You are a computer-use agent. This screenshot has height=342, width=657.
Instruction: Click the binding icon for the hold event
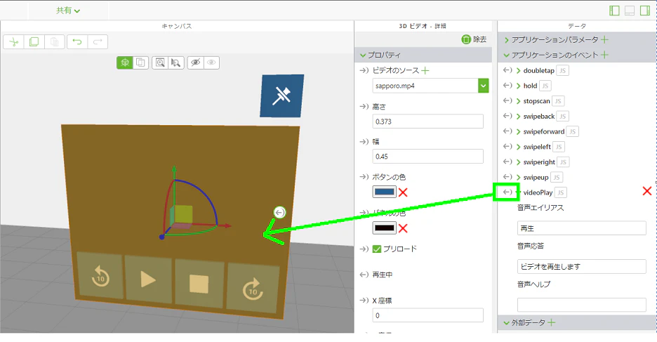pyautogui.click(x=507, y=86)
